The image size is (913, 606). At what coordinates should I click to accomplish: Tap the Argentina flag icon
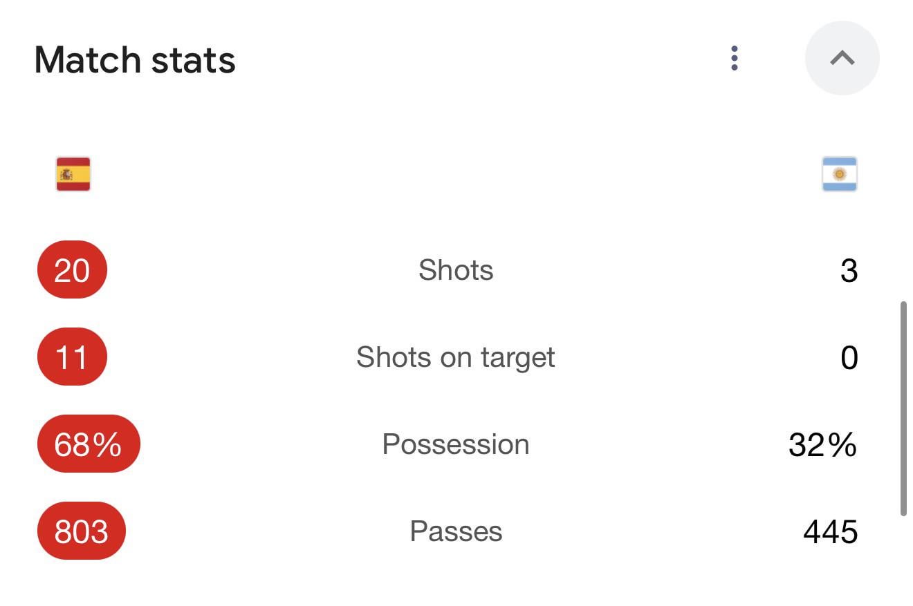pos(840,174)
